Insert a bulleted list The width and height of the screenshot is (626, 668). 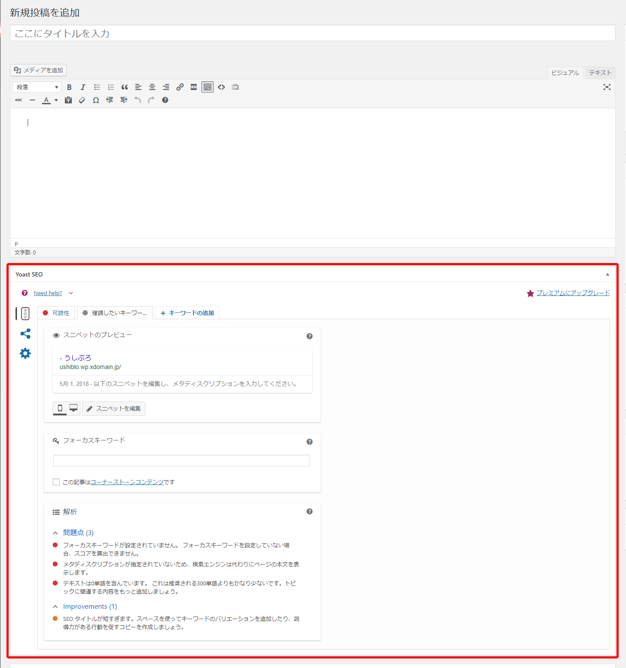click(97, 87)
